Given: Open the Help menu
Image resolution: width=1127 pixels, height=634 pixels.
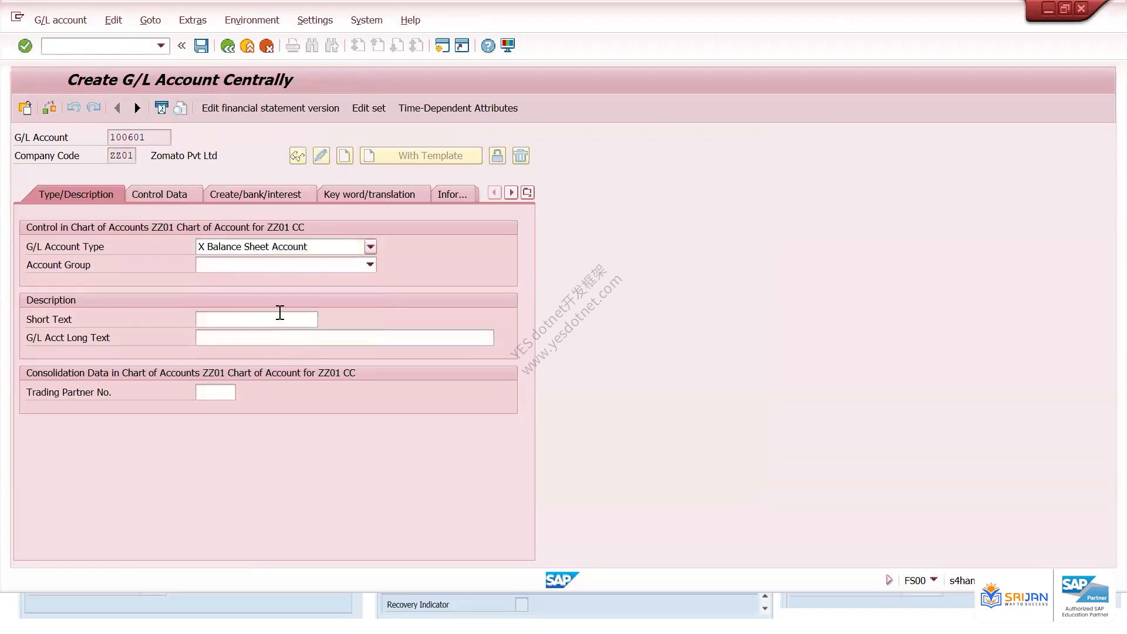Looking at the screenshot, I should (410, 20).
